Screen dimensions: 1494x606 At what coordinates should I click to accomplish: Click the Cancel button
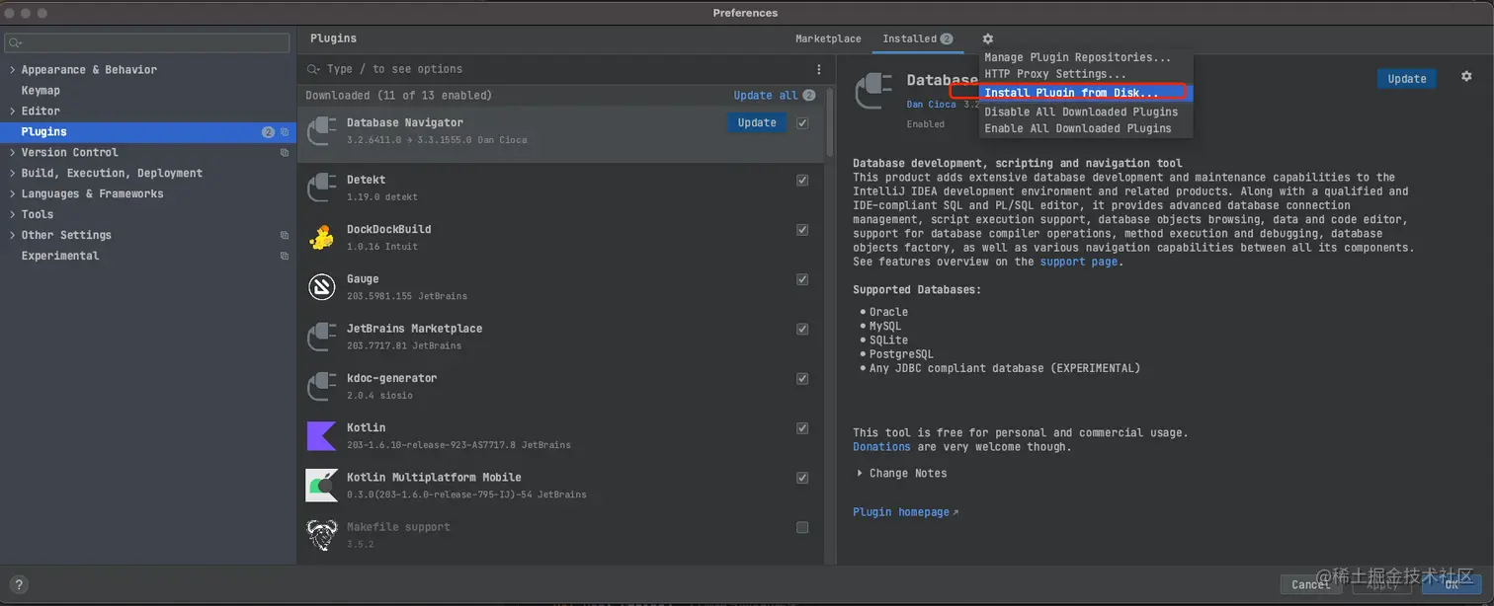coord(1310,584)
